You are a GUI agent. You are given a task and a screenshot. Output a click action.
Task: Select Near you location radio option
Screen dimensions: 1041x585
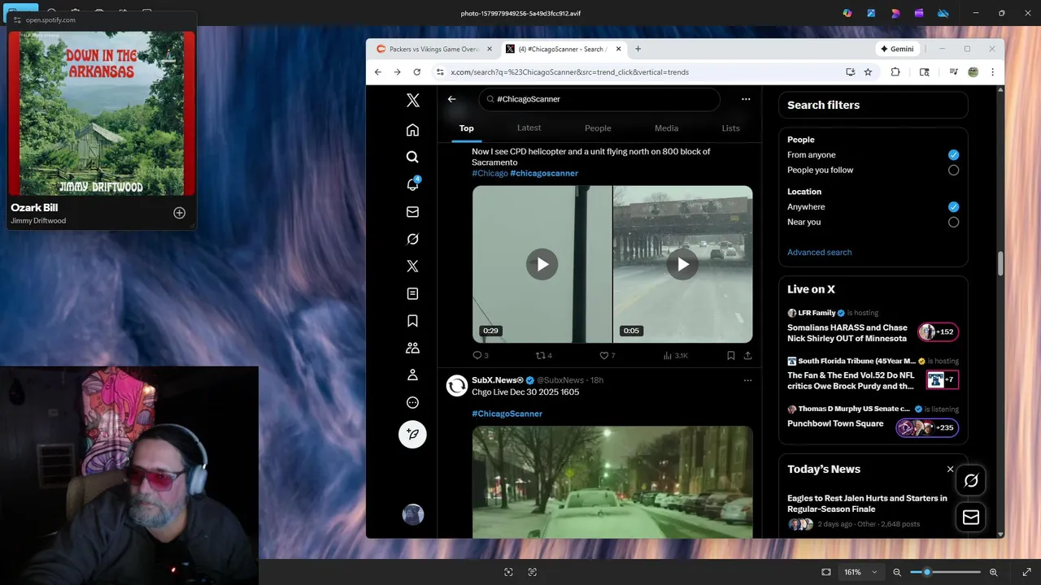point(953,222)
